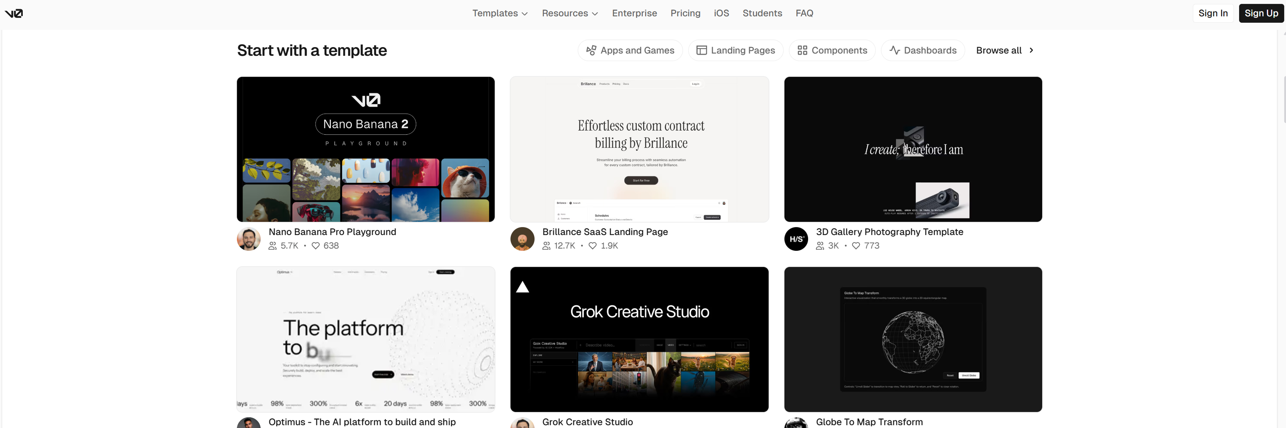Filter templates by Apps and Games
The image size is (1286, 428).
[630, 51]
